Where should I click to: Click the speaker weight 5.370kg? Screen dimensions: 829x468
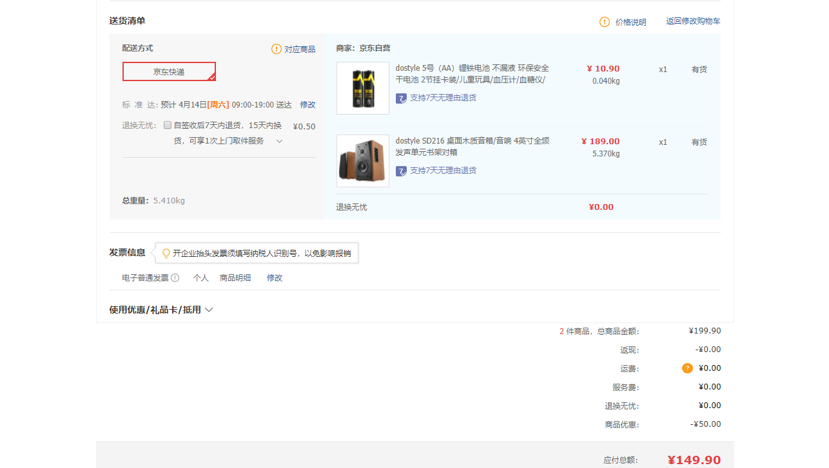(606, 154)
